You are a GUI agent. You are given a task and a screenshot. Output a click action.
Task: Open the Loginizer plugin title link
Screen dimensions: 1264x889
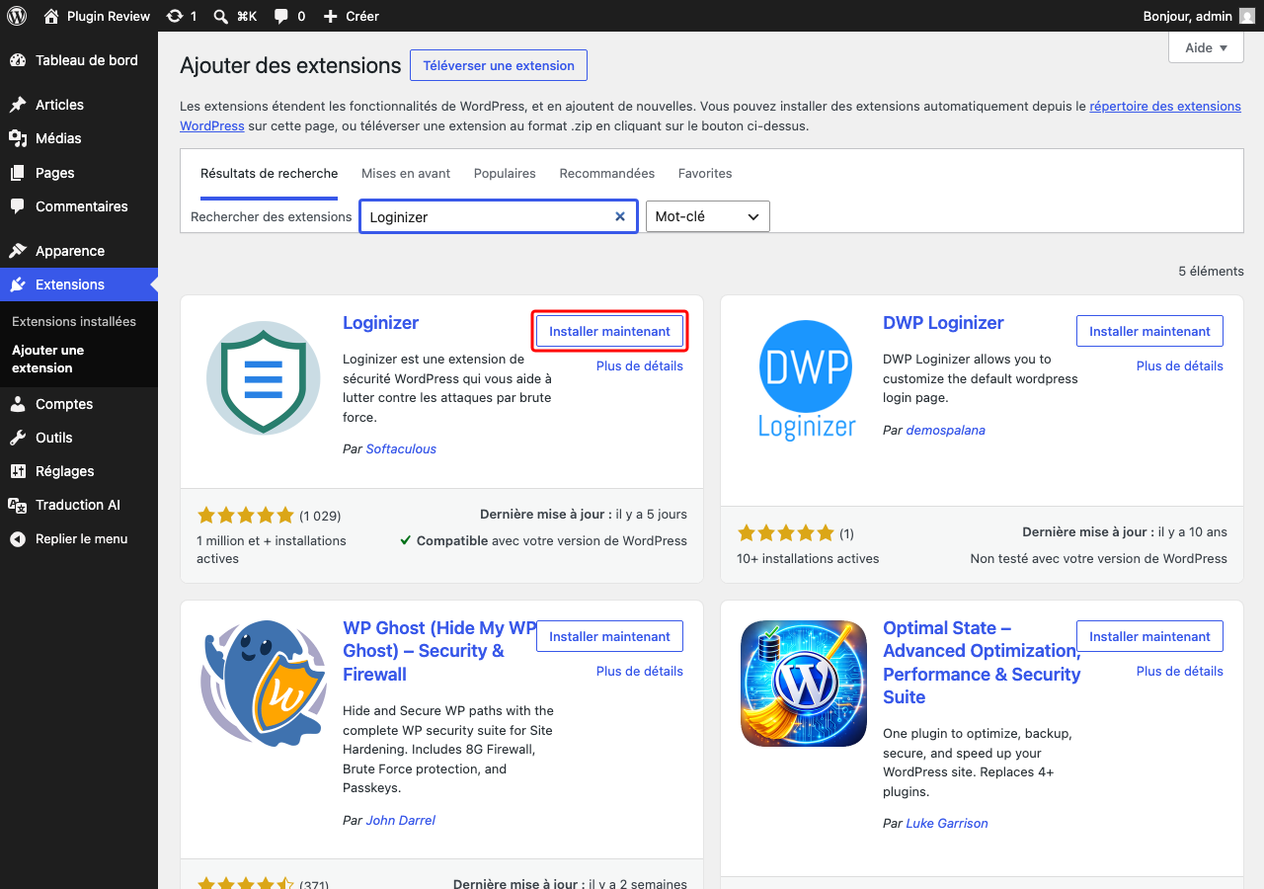point(380,323)
